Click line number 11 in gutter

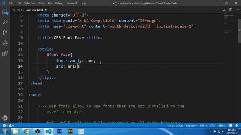click(20, 49)
